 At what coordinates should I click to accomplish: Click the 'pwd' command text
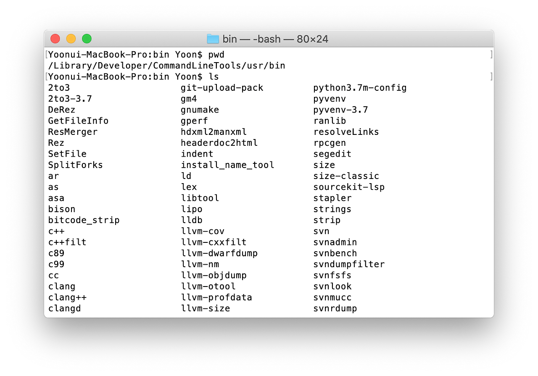(x=216, y=55)
